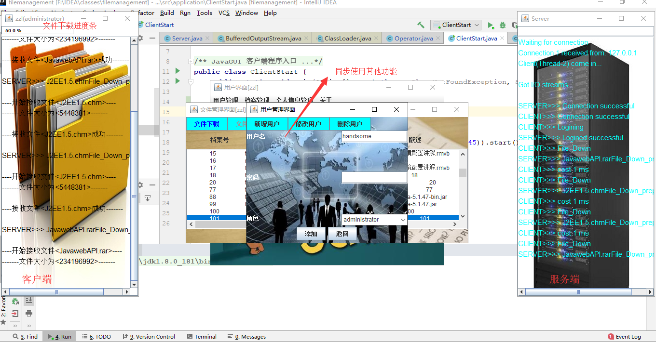Build the project using the hammer icon

420,25
